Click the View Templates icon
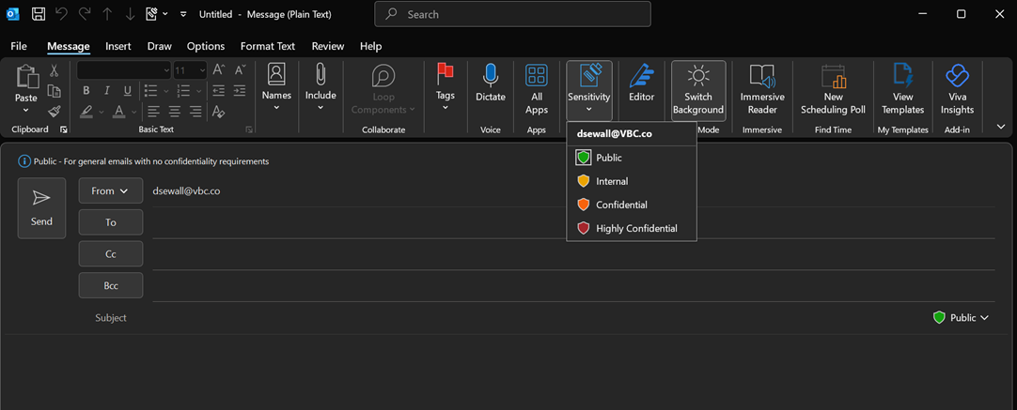Viewport: 1017px width, 410px height. (902, 77)
